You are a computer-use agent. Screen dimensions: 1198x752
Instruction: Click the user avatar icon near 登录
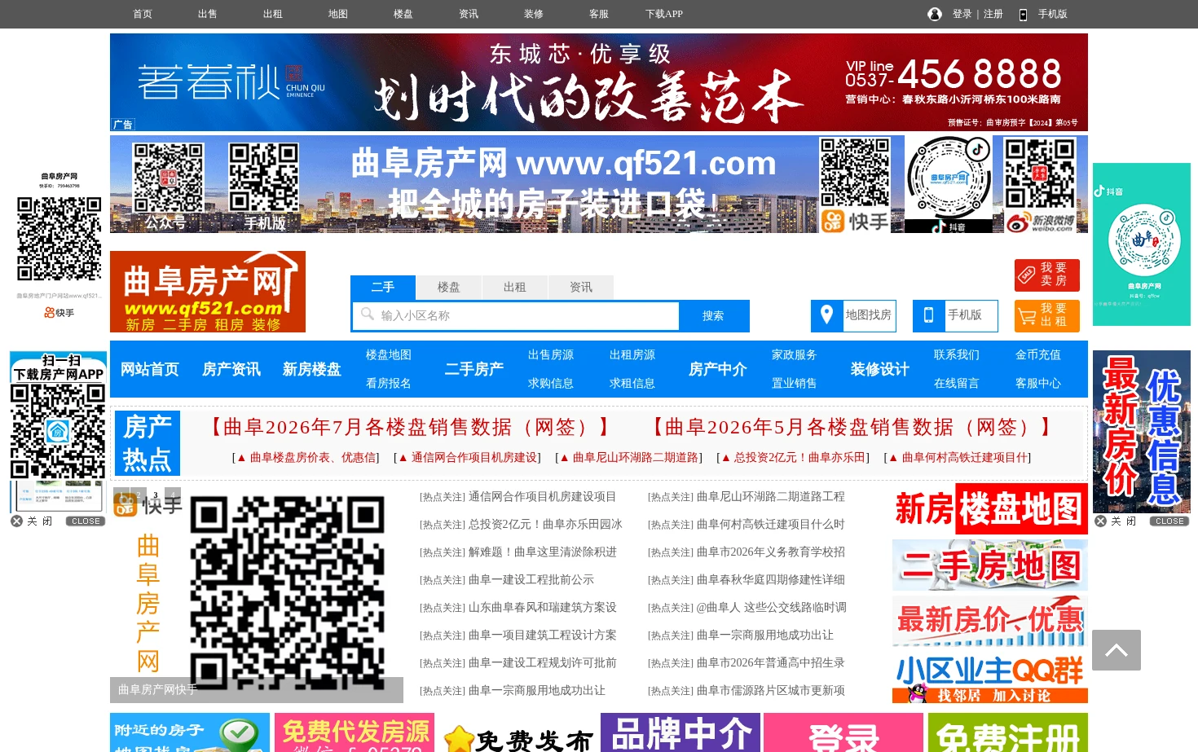coord(935,14)
